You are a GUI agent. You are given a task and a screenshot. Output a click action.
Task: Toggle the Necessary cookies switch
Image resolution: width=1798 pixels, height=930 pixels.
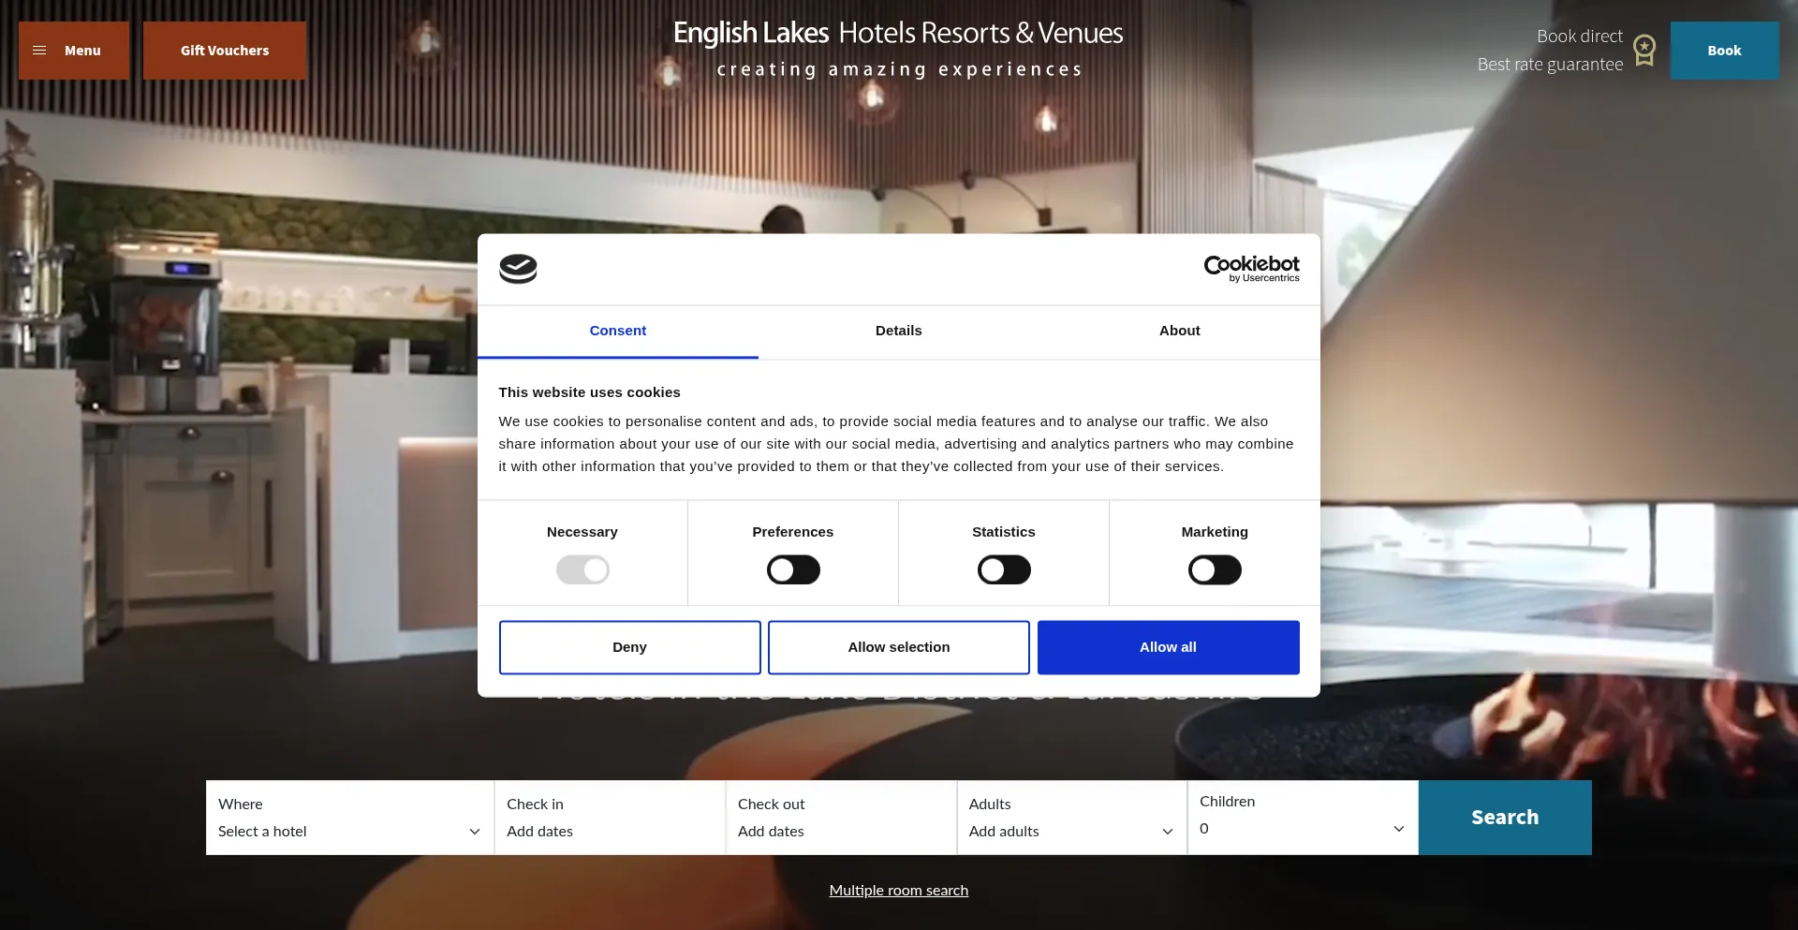[x=582, y=569]
